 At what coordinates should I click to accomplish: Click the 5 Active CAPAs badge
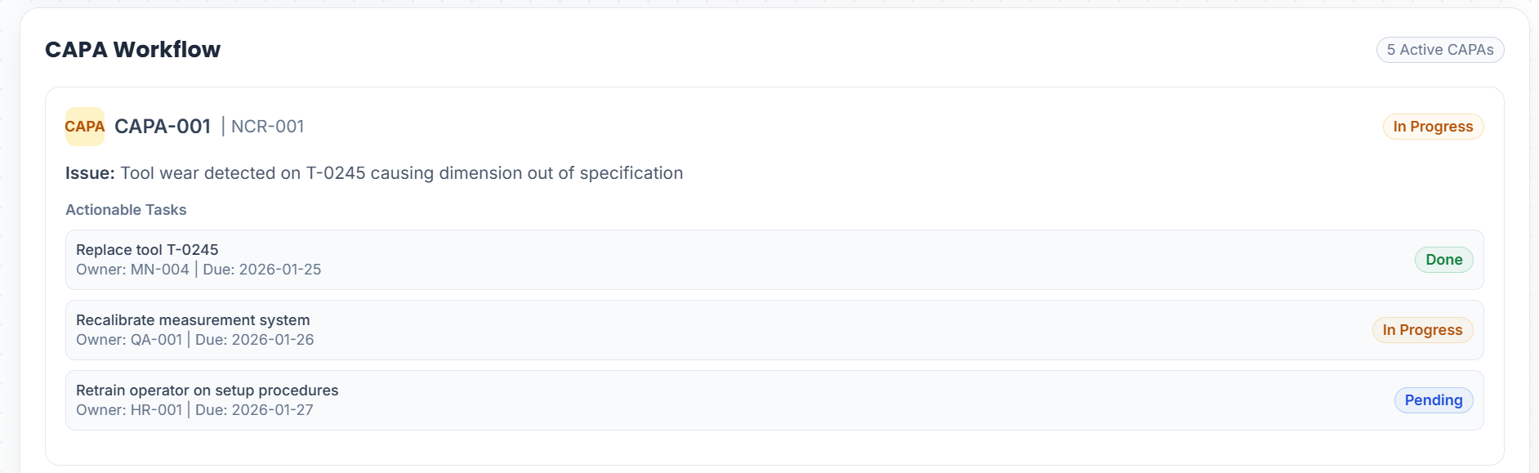(x=1439, y=50)
